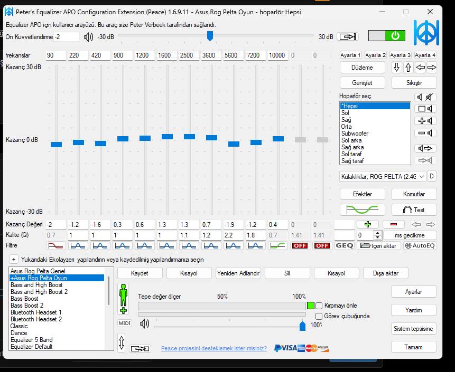Open filter type icon for 90 Hz band
The width and height of the screenshot is (455, 372).
[x=55, y=246]
